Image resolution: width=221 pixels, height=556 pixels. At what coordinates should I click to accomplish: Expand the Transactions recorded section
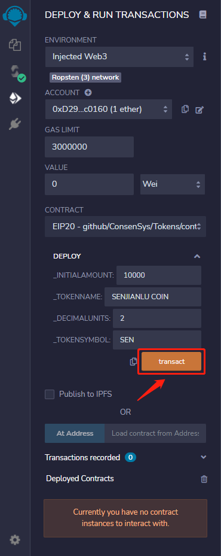203,457
